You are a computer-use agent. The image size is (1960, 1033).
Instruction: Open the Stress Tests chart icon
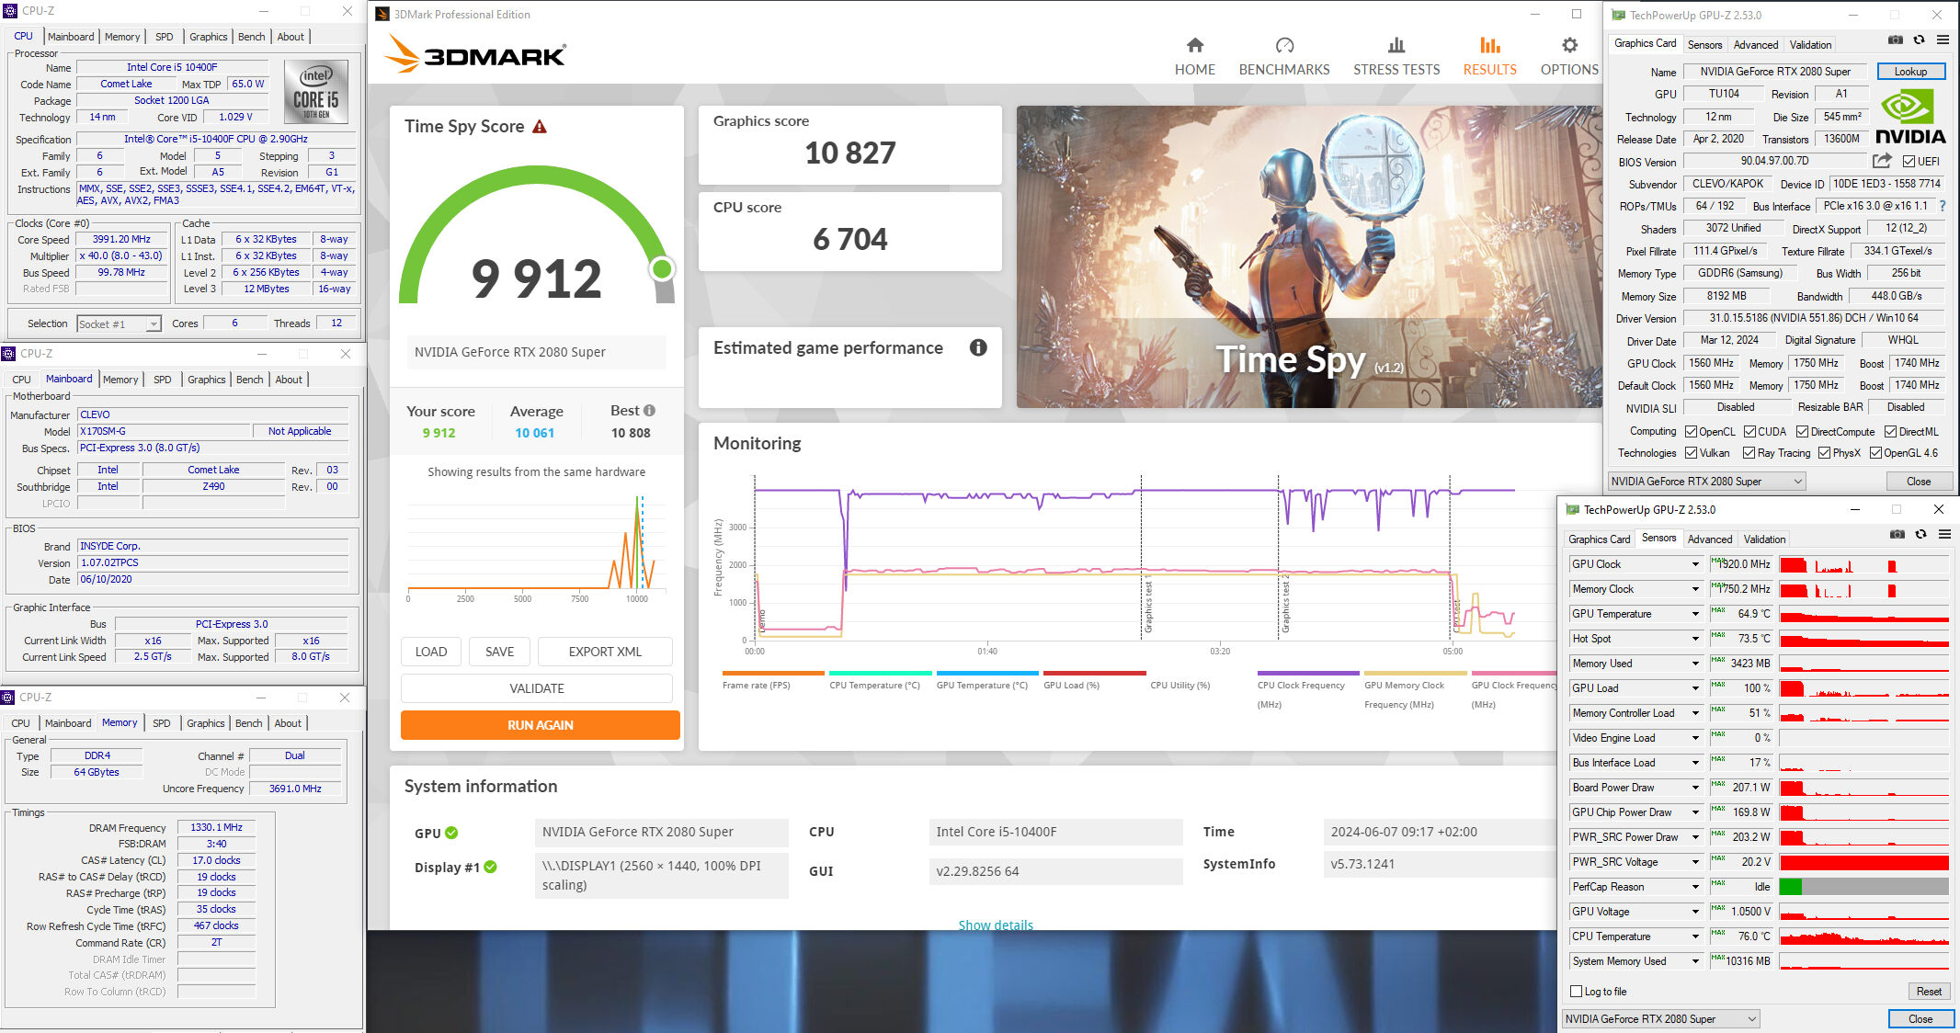(1396, 45)
